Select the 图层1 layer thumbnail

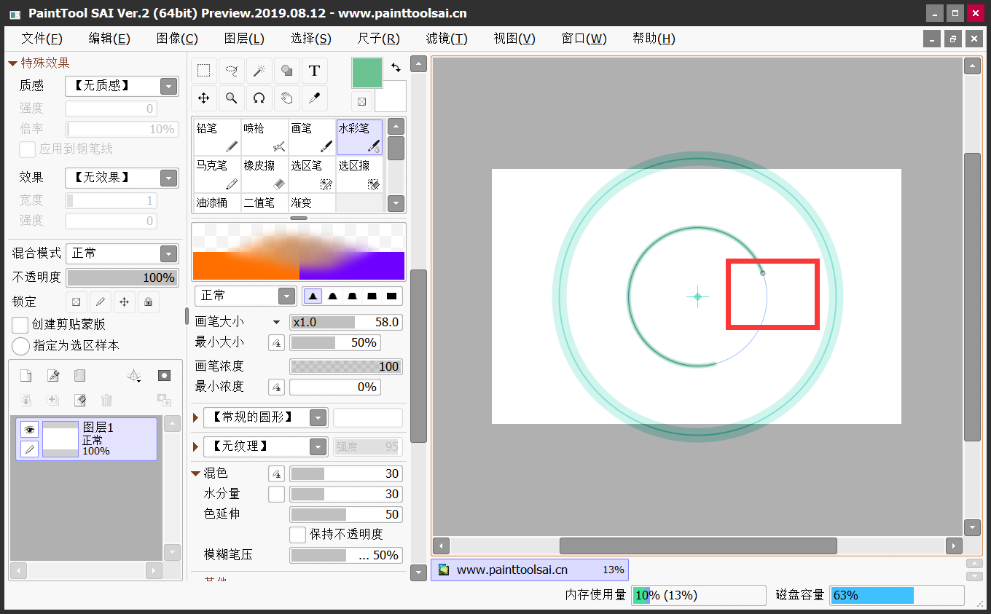(x=60, y=438)
